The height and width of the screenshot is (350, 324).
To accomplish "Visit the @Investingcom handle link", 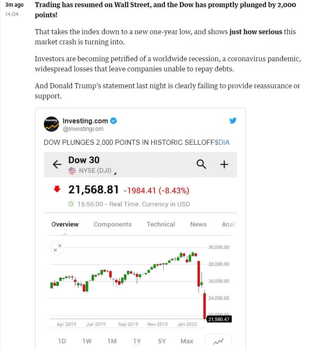I will [83, 129].
